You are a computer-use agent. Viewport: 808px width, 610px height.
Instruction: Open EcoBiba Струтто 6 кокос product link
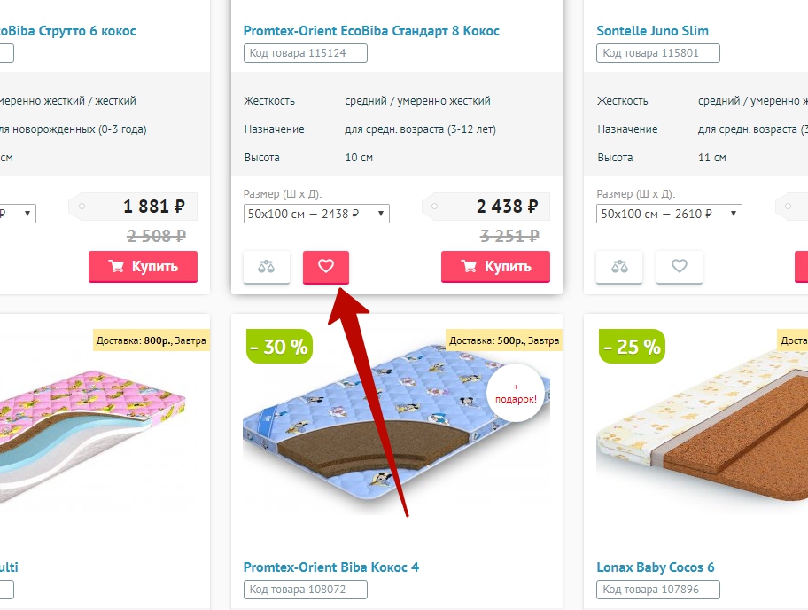(68, 31)
